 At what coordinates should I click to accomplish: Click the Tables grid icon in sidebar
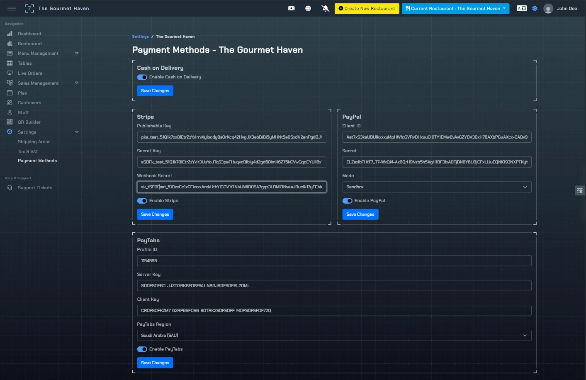click(x=10, y=63)
